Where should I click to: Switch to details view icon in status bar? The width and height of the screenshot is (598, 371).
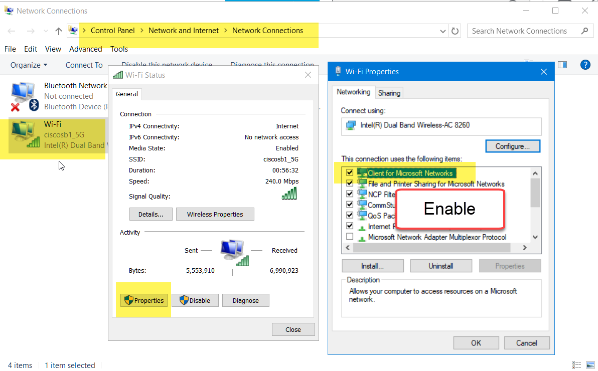pyautogui.click(x=576, y=365)
